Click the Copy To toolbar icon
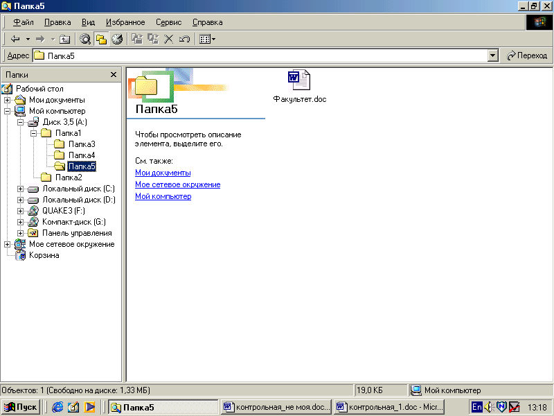 point(153,39)
